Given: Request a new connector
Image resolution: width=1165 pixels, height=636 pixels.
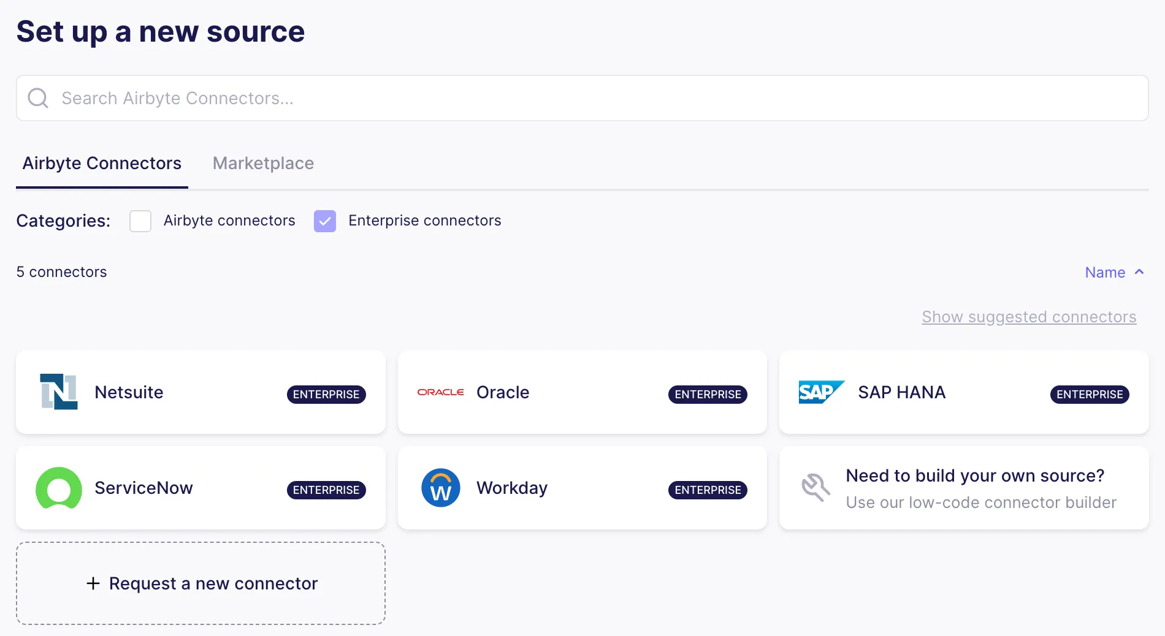Looking at the screenshot, I should [201, 583].
